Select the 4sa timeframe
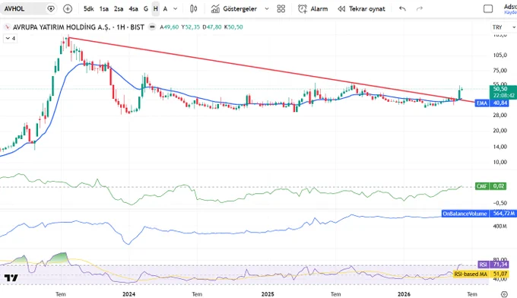 (x=133, y=9)
